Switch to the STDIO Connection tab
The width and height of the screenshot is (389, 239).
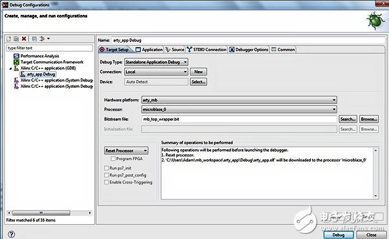[x=207, y=50]
